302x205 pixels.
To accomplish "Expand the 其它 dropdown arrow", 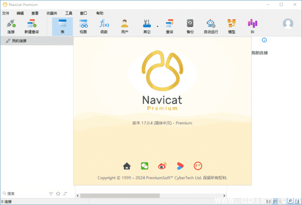I will click(x=157, y=26).
